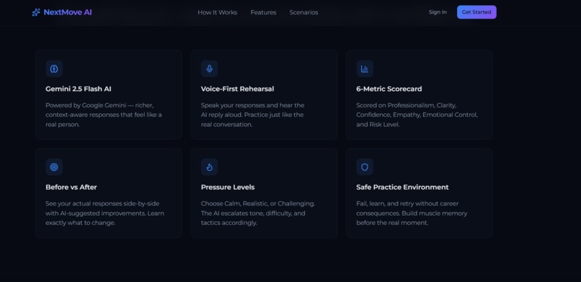581x282 pixels.
Task: Select the 6-Metric Scorecard heading
Action: 389,89
